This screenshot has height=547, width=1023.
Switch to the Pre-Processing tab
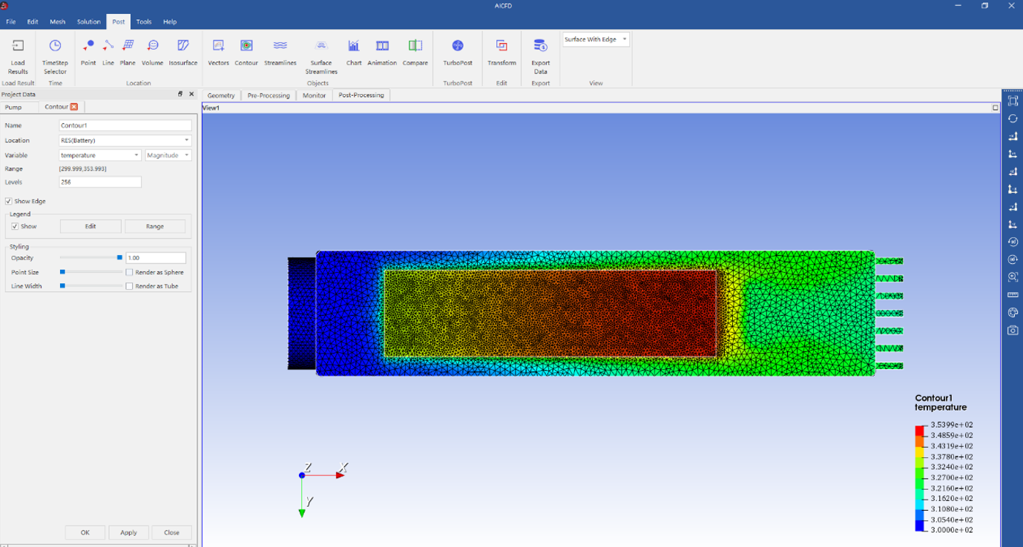point(269,95)
